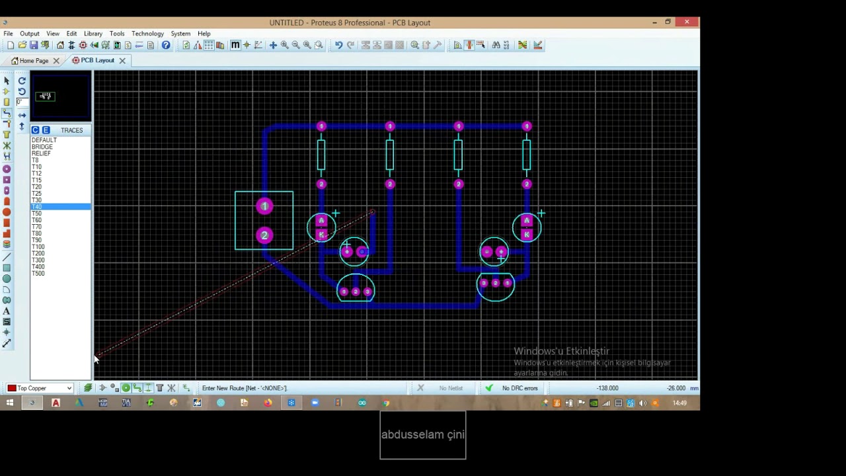Image resolution: width=846 pixels, height=476 pixels.
Task: Click the Undo arrow icon
Action: [x=338, y=45]
